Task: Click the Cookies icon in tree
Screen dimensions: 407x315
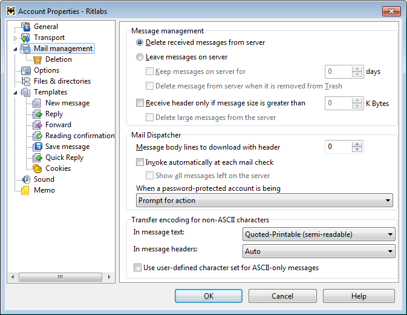Action: [x=37, y=168]
